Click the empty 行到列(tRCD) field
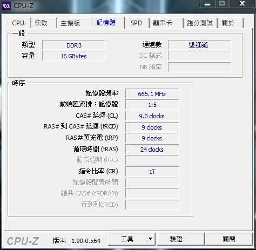Image resolution: width=256 pixels, height=250 pixels. (x=152, y=205)
